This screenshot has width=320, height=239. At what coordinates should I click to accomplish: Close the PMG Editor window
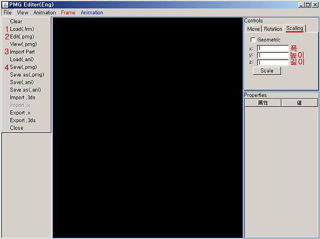coord(315,4)
